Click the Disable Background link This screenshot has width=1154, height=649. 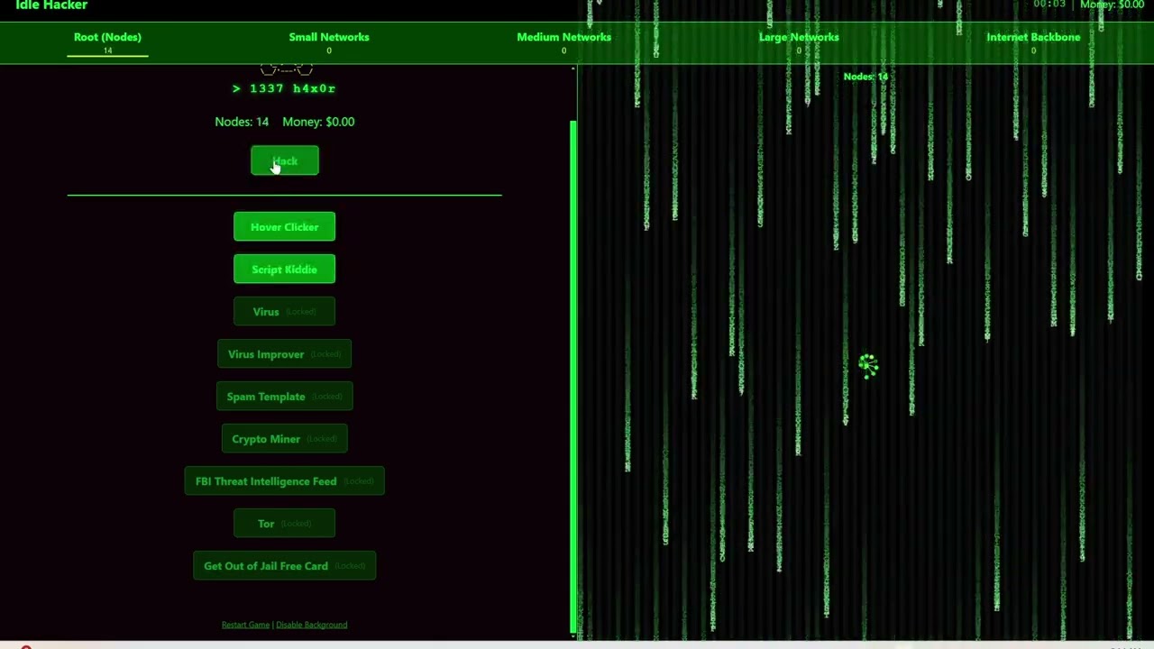point(311,625)
